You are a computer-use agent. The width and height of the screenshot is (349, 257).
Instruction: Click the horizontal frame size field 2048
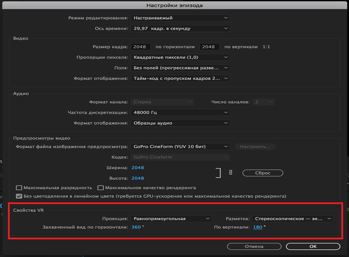click(x=141, y=47)
